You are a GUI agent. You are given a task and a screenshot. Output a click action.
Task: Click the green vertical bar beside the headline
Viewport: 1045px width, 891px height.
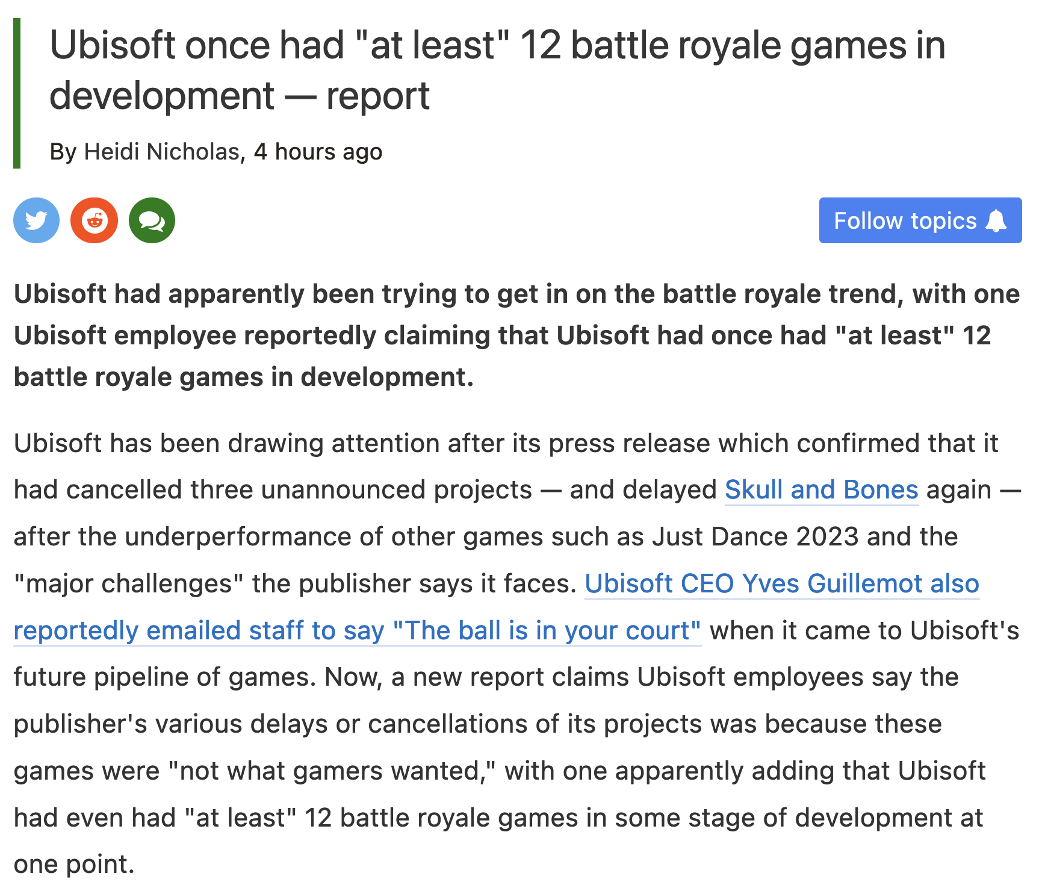(x=17, y=93)
